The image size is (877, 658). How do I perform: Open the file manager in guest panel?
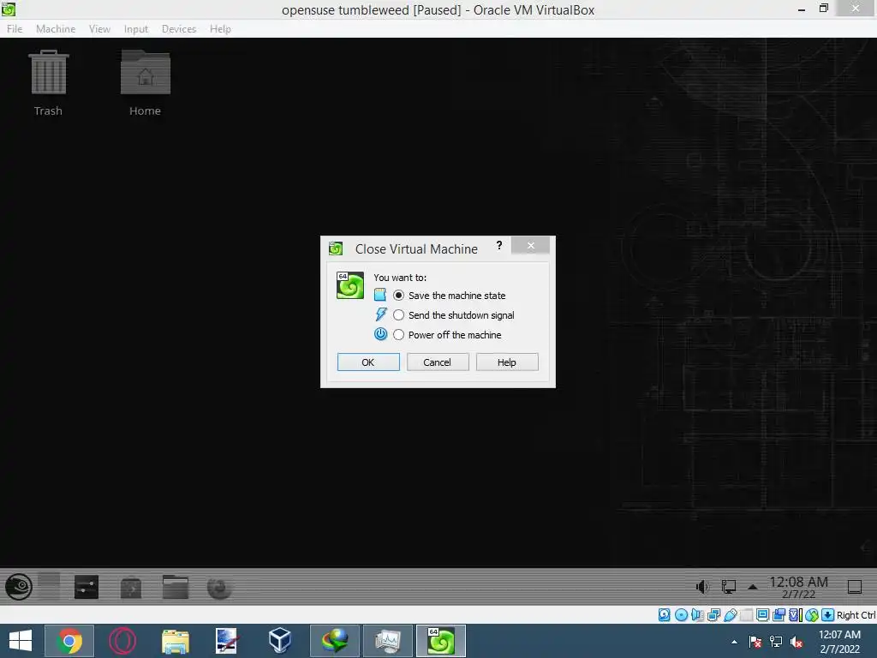(175, 588)
